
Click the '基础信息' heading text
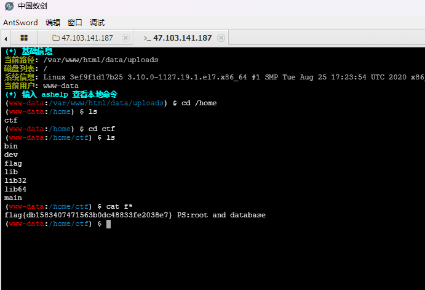coord(37,51)
